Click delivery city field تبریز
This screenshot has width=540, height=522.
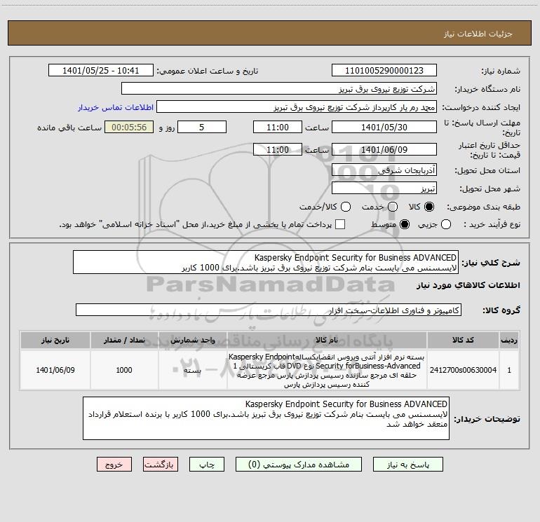[x=384, y=188]
